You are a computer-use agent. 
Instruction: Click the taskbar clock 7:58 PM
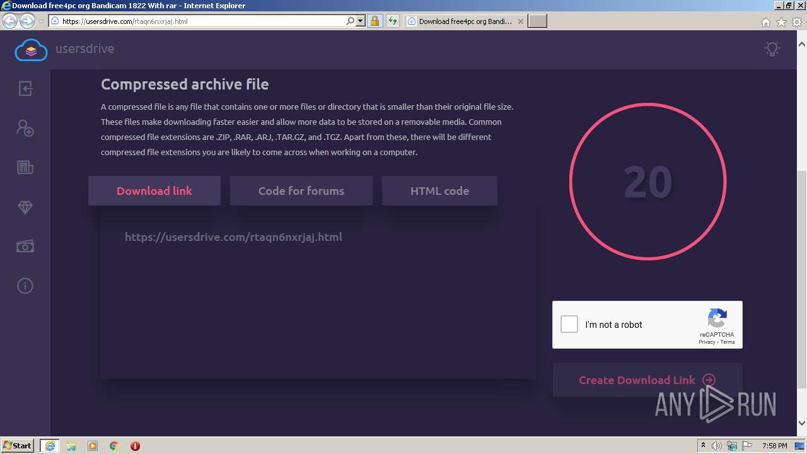(774, 446)
